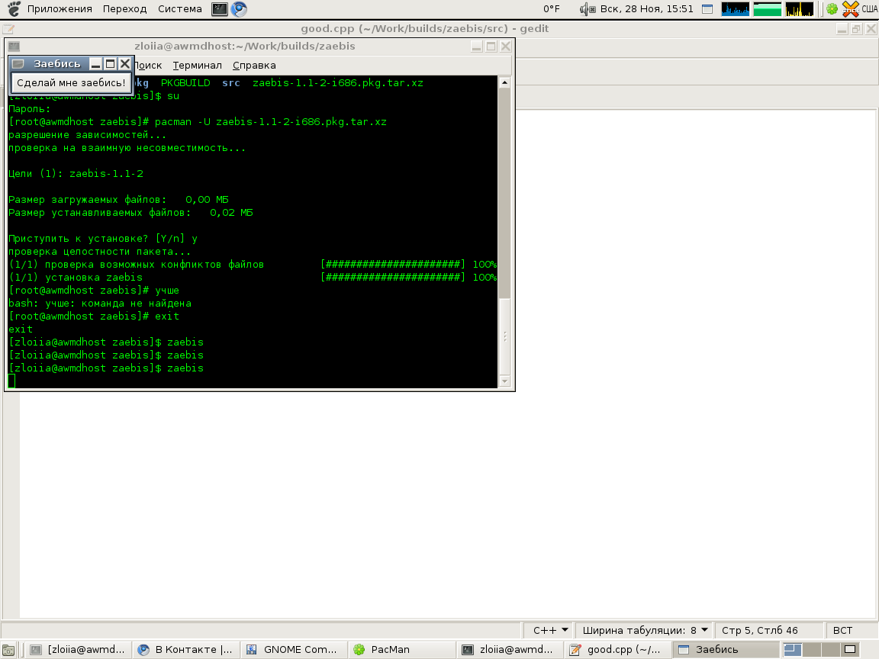Open the window menu icon of the Заебись dialog
879x659 pixels.
pyautogui.click(x=18, y=64)
